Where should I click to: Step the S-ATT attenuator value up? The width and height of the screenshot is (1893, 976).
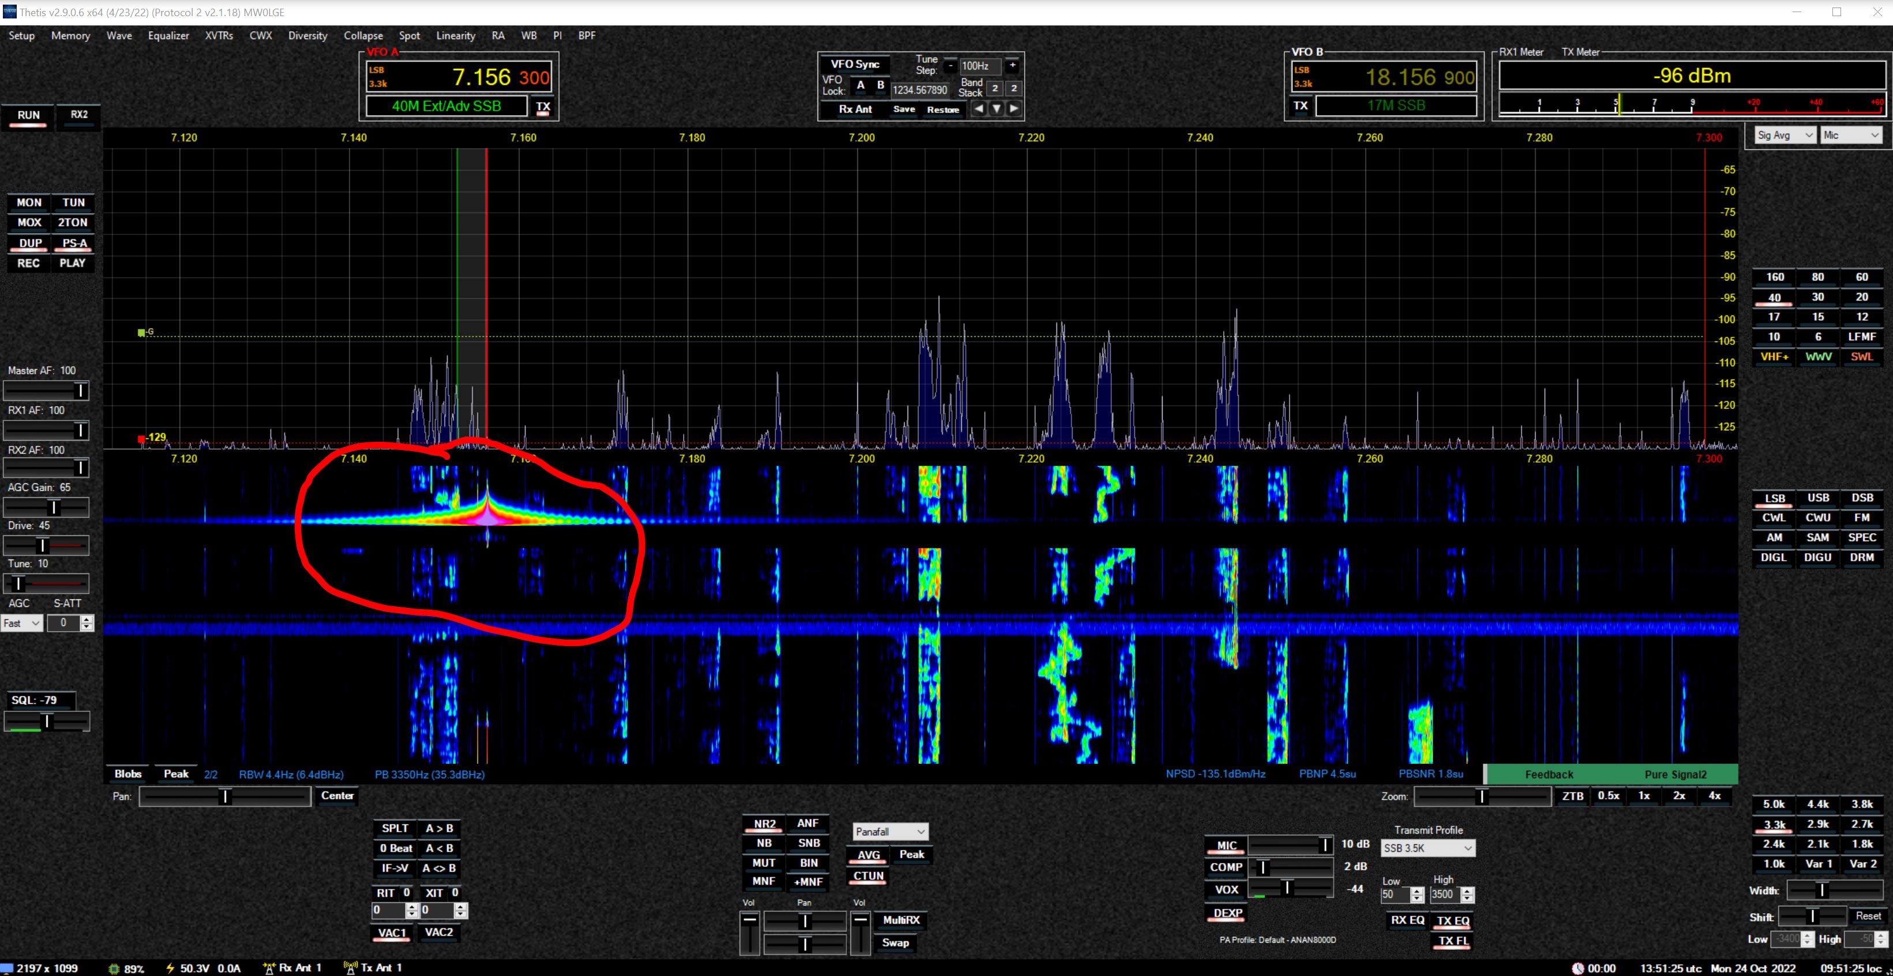click(87, 620)
